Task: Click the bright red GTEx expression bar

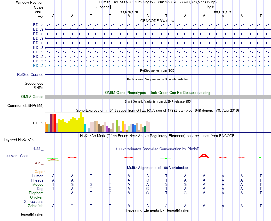Action: coord(55,123)
